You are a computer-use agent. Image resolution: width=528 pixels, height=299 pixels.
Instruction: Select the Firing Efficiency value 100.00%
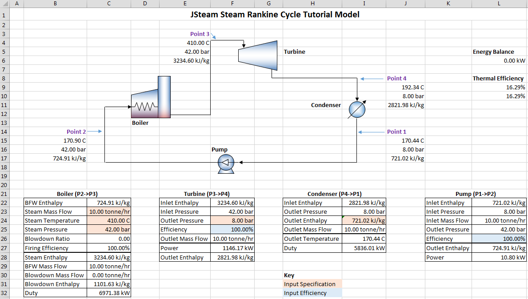pos(109,248)
